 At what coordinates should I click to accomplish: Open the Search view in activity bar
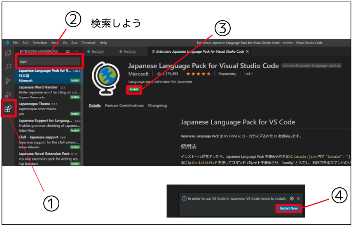(x=8, y=67)
